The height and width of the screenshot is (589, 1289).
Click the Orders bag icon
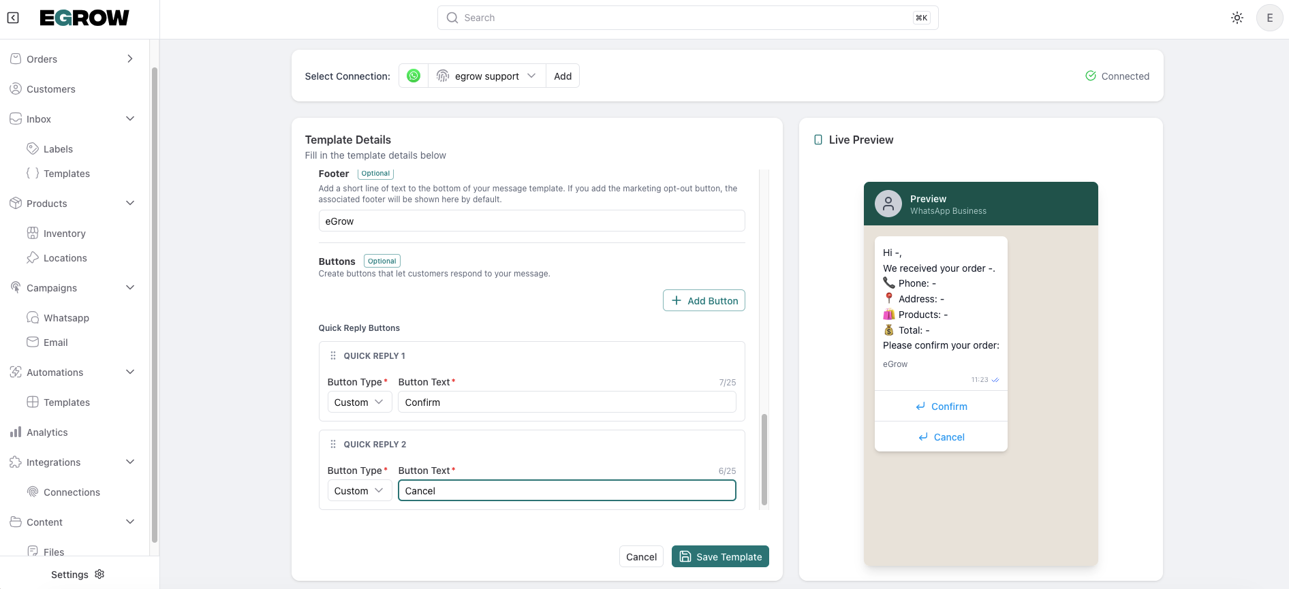[x=16, y=59]
